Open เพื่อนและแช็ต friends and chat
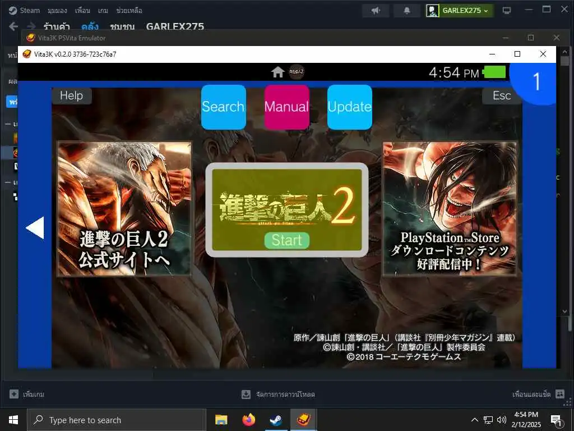The height and width of the screenshot is (431, 574). pyautogui.click(x=539, y=395)
